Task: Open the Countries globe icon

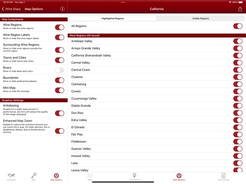Action: 11,176
